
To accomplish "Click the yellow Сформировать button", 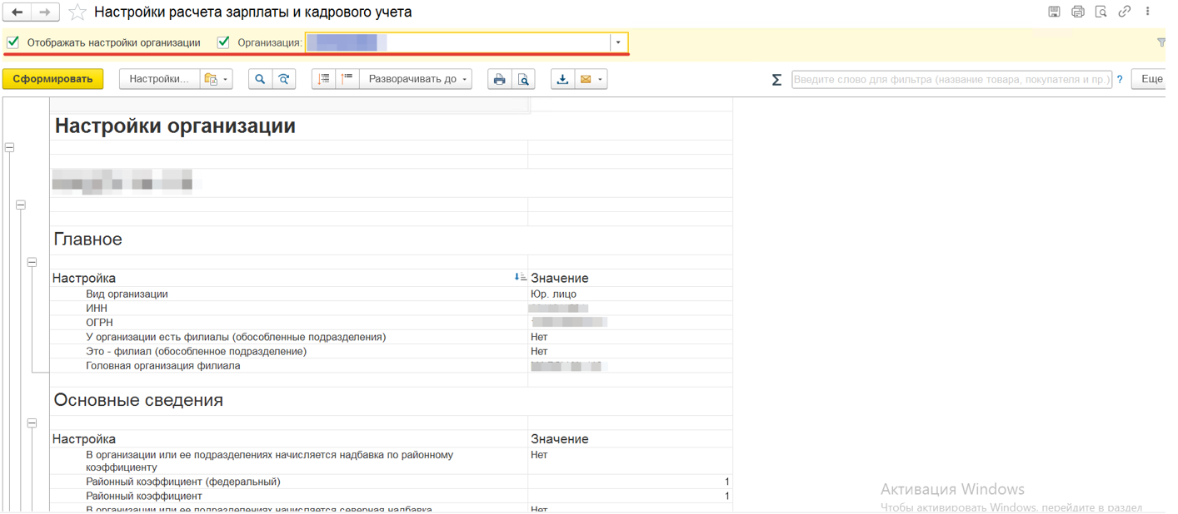I will point(52,79).
